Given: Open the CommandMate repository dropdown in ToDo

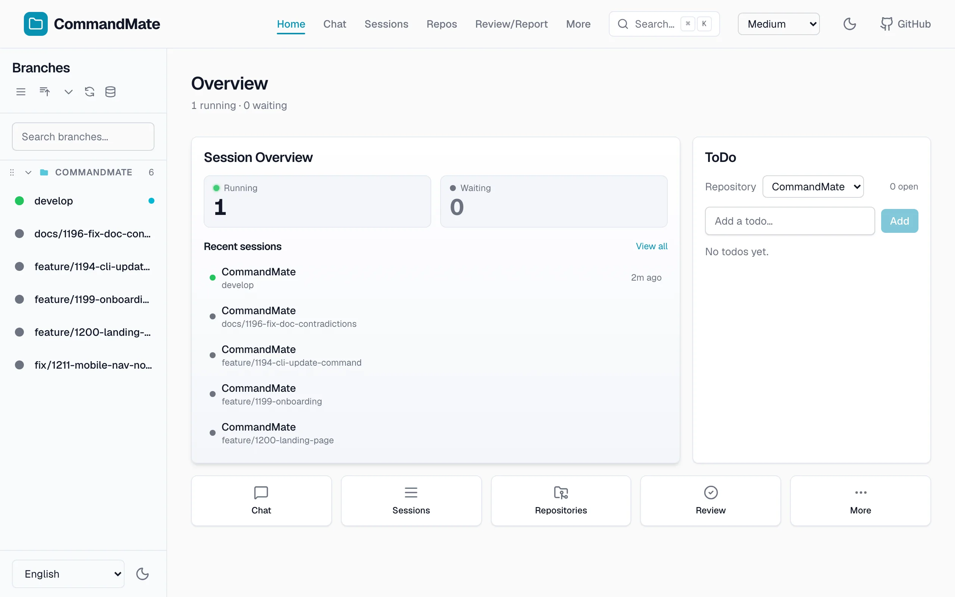Looking at the screenshot, I should 813,187.
